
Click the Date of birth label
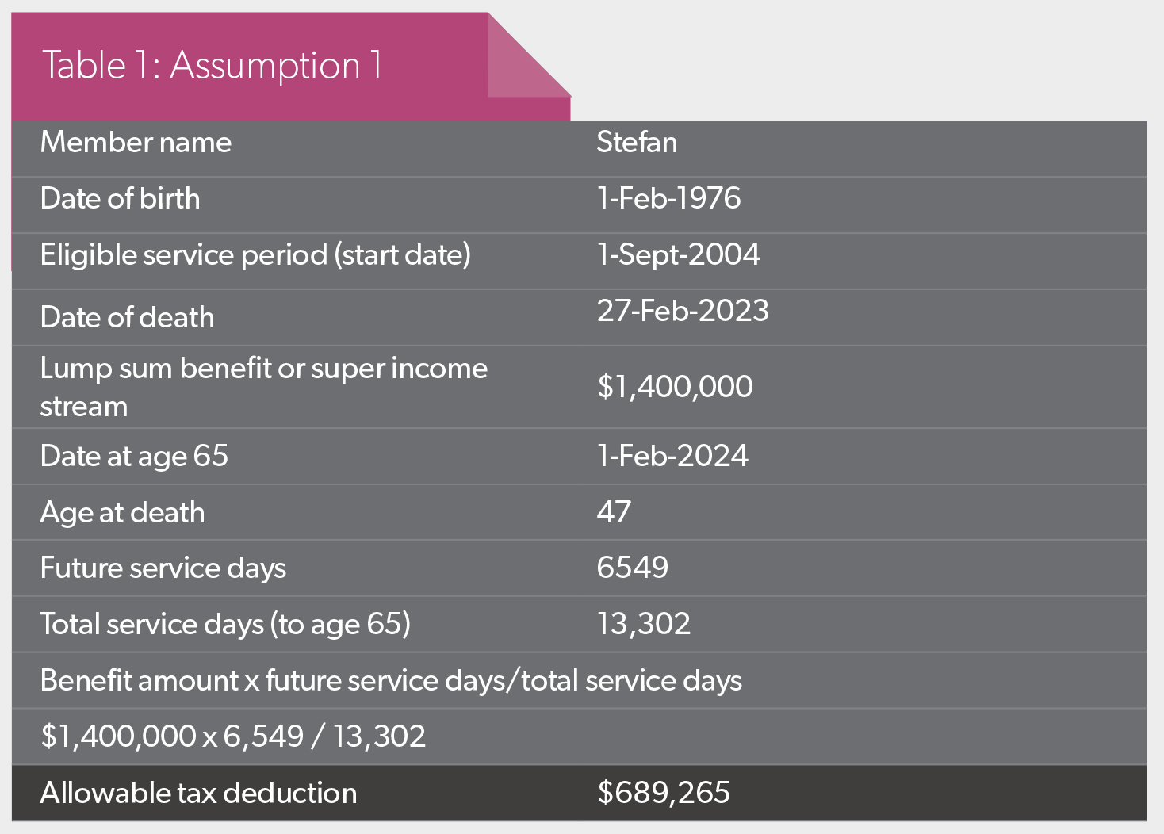[x=120, y=198]
